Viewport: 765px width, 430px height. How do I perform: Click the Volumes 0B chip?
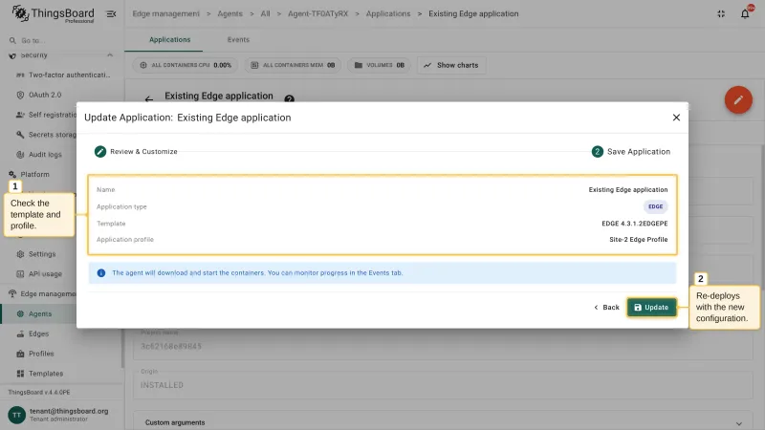coord(379,65)
